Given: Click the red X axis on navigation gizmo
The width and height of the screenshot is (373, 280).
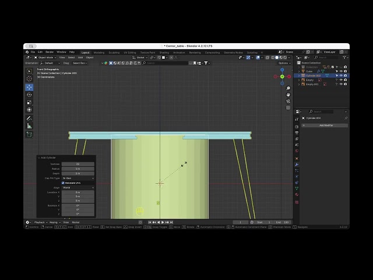Looking at the screenshot, I should pos(289,76).
